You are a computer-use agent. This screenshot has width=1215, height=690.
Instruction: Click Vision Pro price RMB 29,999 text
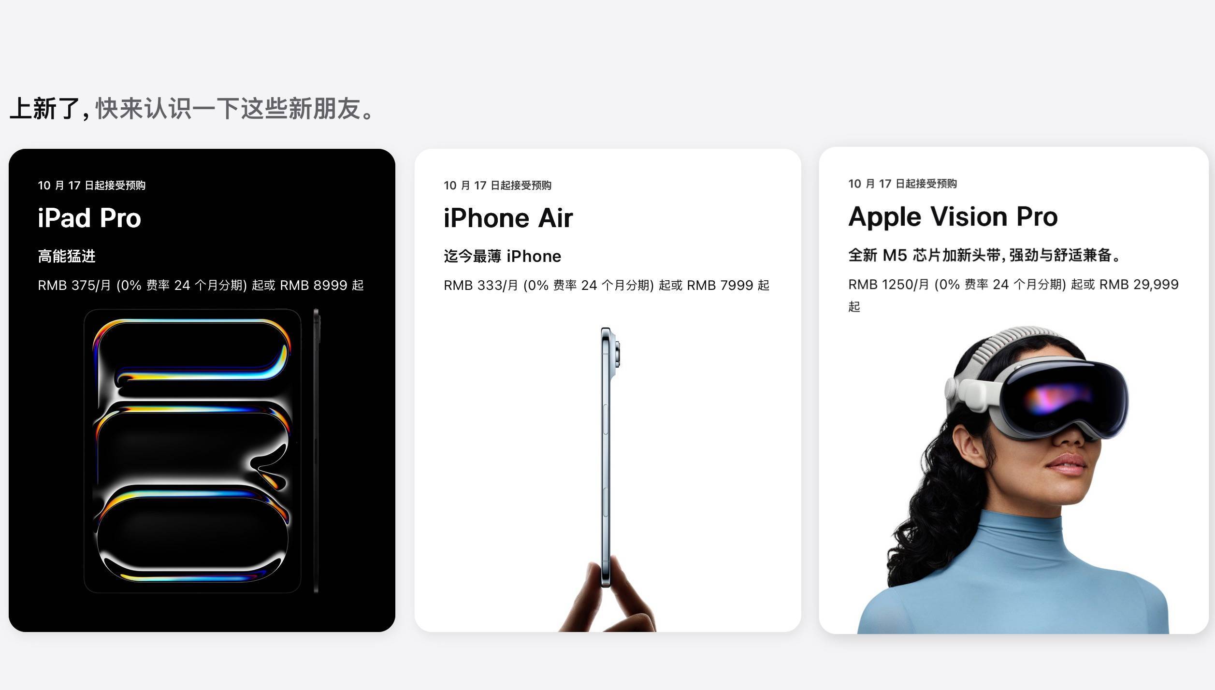click(x=1139, y=285)
